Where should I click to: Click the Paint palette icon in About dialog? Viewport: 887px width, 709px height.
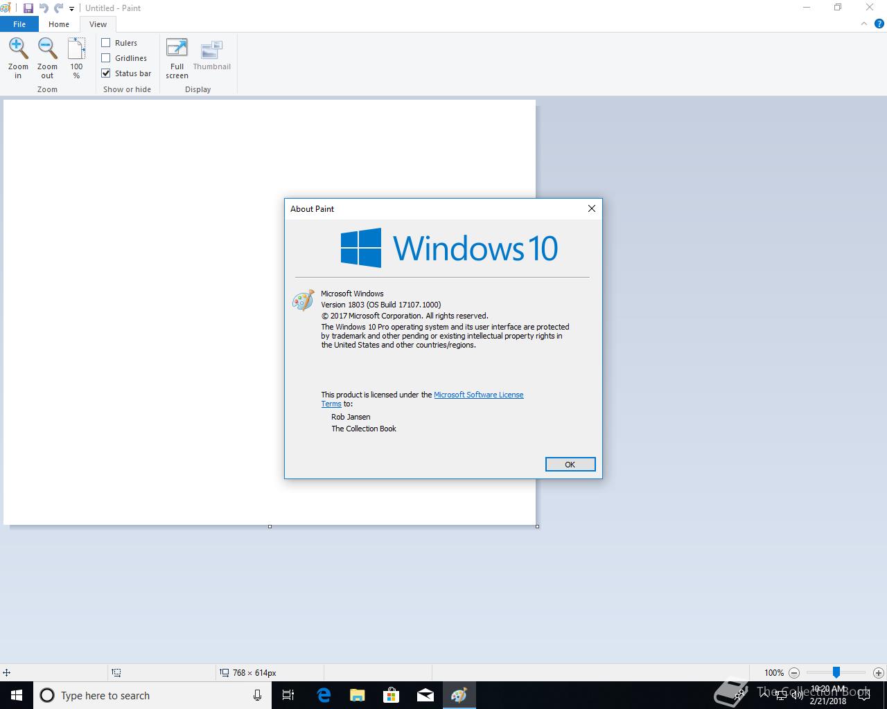pyautogui.click(x=304, y=300)
